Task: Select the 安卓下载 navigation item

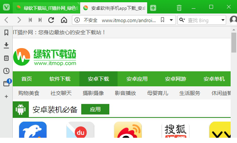Action: coord(98,79)
